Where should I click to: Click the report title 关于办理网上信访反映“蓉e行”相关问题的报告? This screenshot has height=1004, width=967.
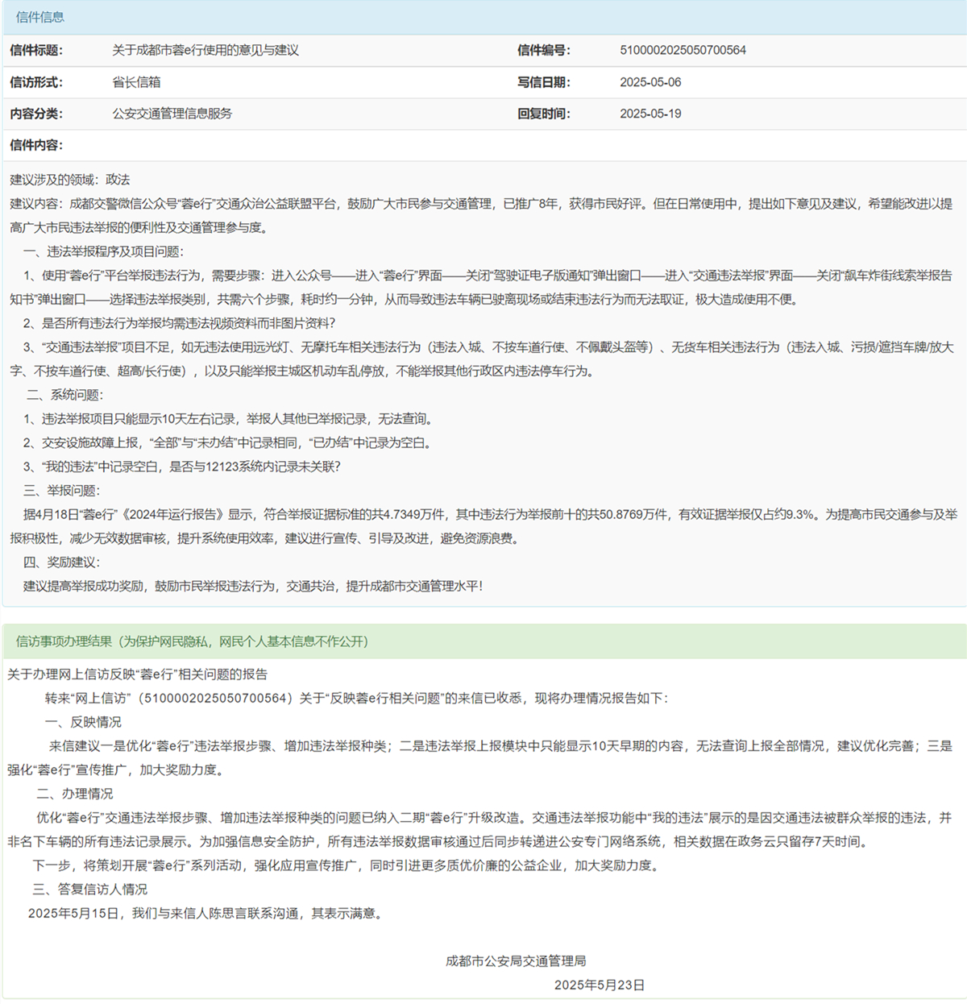click(138, 674)
